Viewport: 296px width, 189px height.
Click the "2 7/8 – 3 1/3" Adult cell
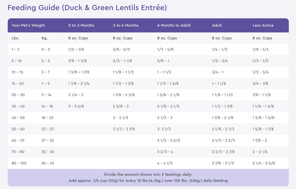click(223, 163)
